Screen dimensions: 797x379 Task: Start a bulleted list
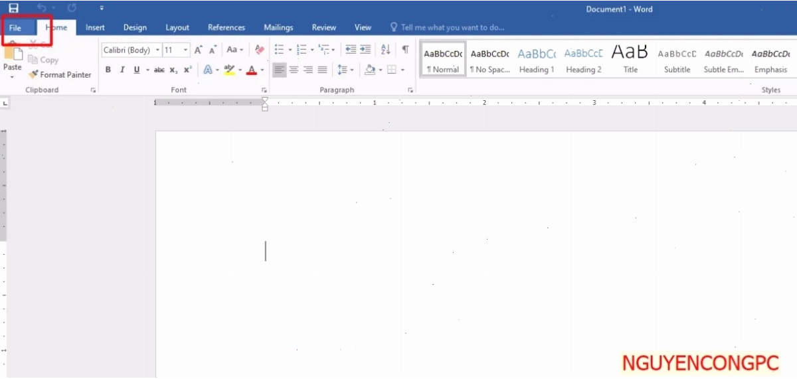pyautogui.click(x=280, y=50)
